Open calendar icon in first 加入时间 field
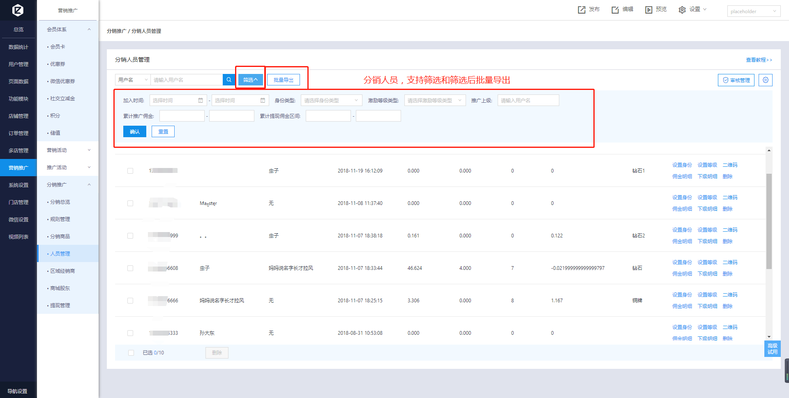The image size is (789, 398). click(x=201, y=101)
